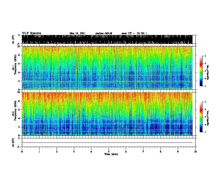
Task: Click the "-3" label on upper colorbar
Action: [205, 56]
